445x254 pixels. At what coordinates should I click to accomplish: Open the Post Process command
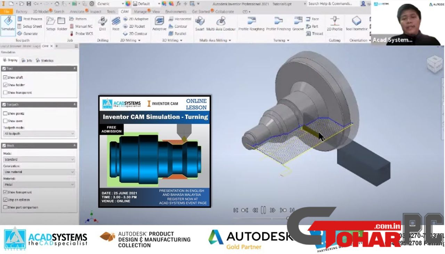[30, 19]
